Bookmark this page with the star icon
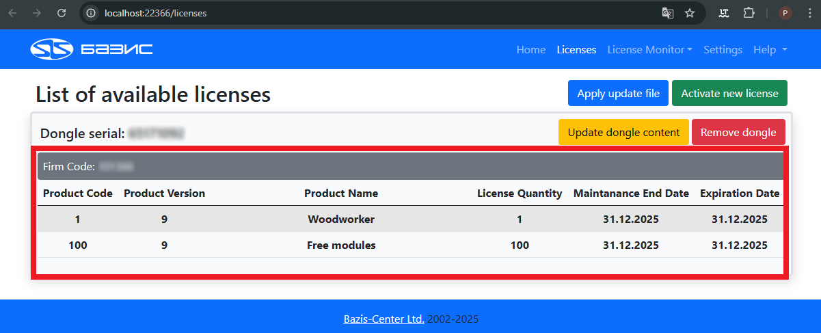 tap(690, 13)
